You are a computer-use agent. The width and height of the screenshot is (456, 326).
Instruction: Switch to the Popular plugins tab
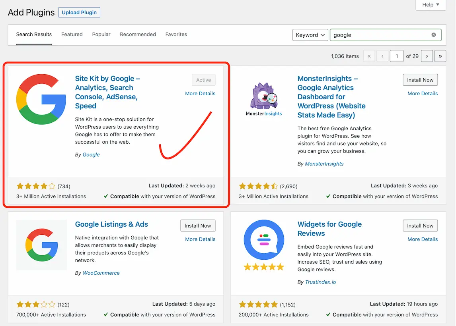[x=101, y=34]
